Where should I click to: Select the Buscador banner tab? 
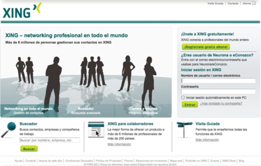pyautogui.click(x=86, y=111)
